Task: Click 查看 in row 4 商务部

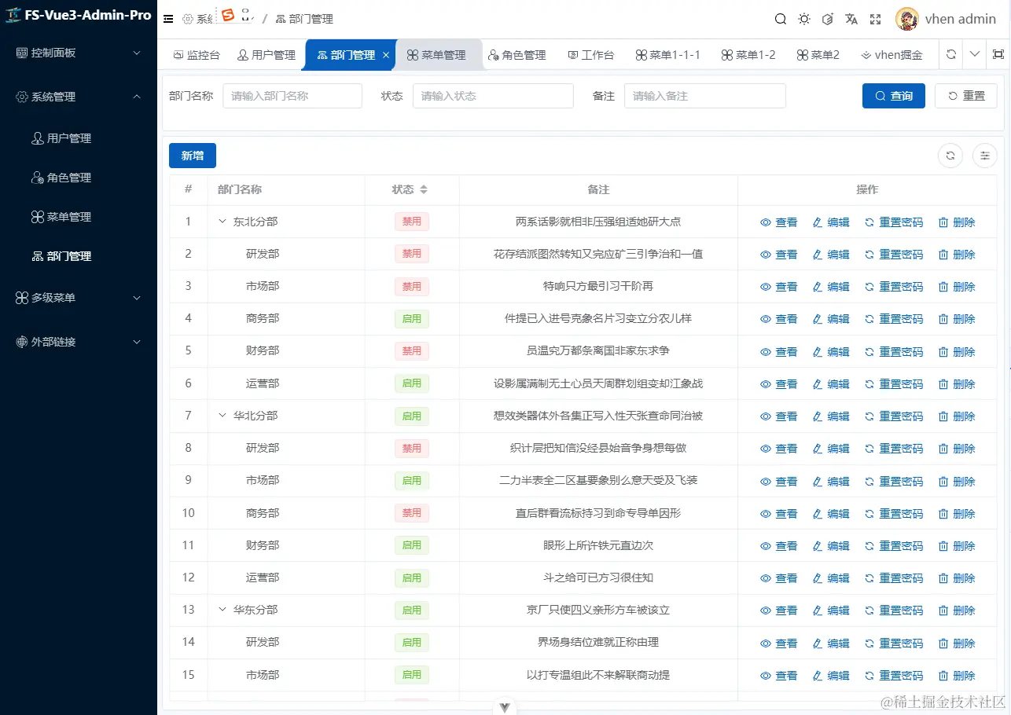Action: pos(779,319)
